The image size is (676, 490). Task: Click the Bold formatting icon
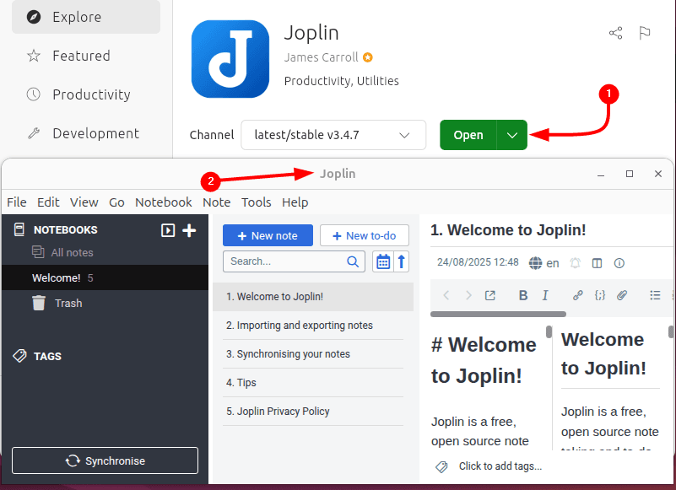click(523, 295)
